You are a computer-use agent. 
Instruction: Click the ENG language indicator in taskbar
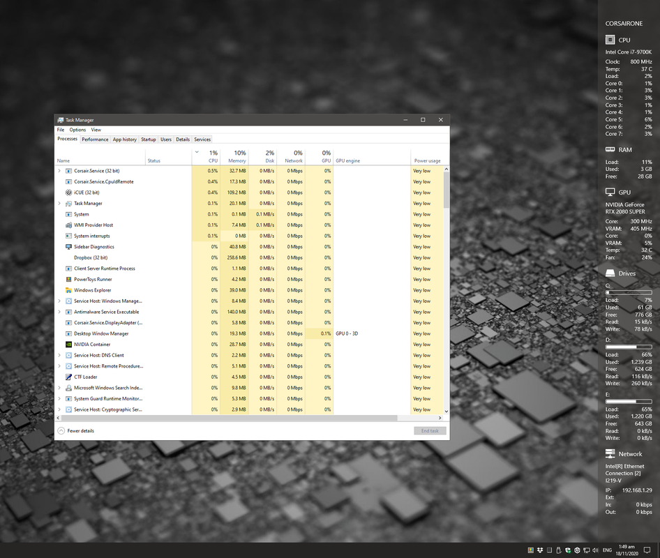pyautogui.click(x=607, y=550)
